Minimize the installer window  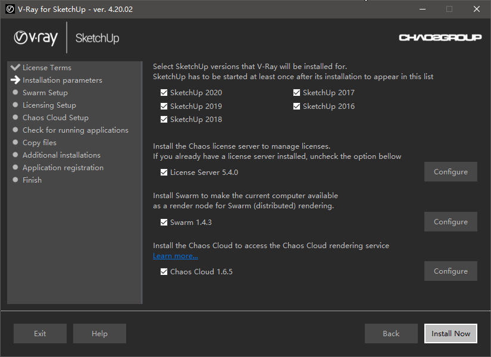tap(423, 9)
